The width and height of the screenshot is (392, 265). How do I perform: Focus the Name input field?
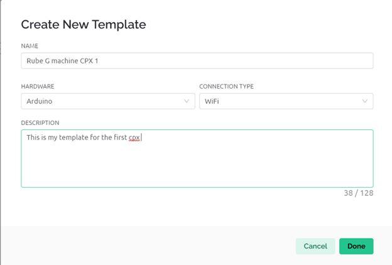197,60
